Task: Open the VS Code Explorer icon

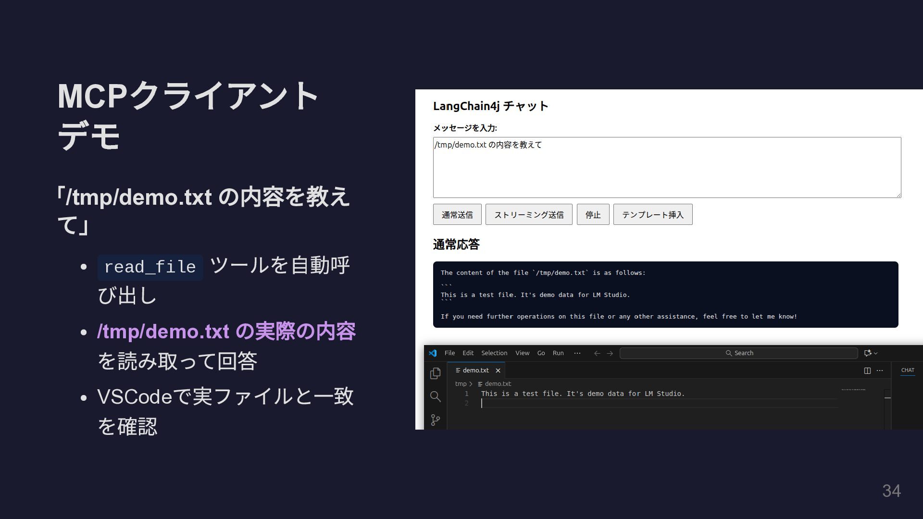Action: (x=435, y=373)
